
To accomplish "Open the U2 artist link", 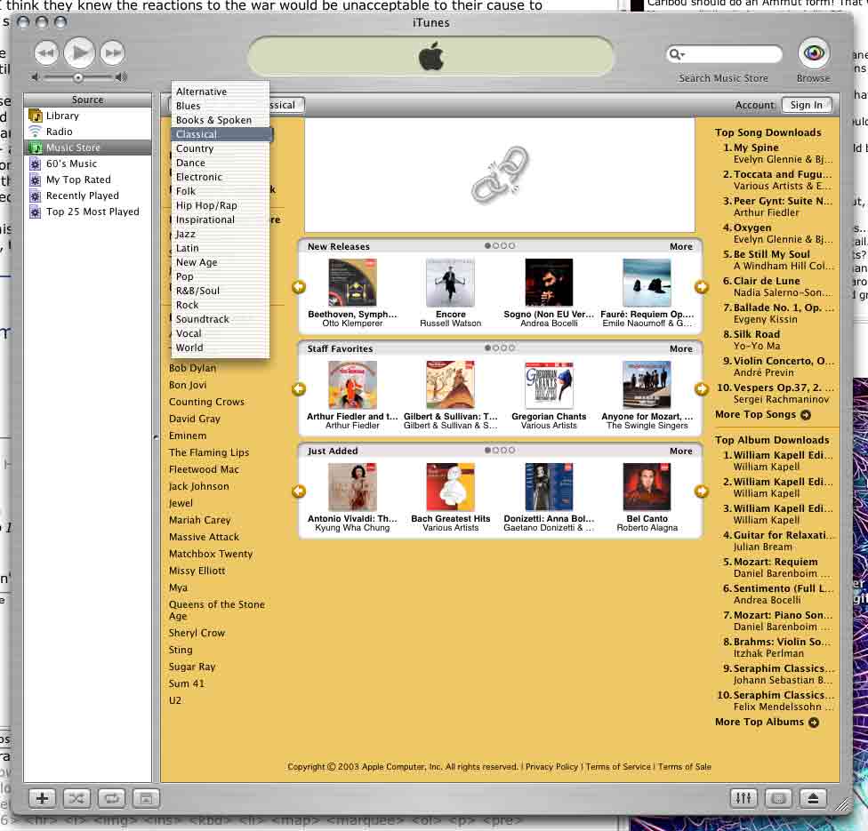I will [x=175, y=700].
